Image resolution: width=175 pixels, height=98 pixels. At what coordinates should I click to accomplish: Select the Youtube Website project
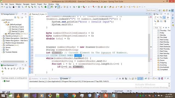point(11,52)
